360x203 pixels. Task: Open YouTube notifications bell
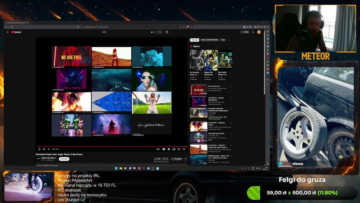[253, 32]
